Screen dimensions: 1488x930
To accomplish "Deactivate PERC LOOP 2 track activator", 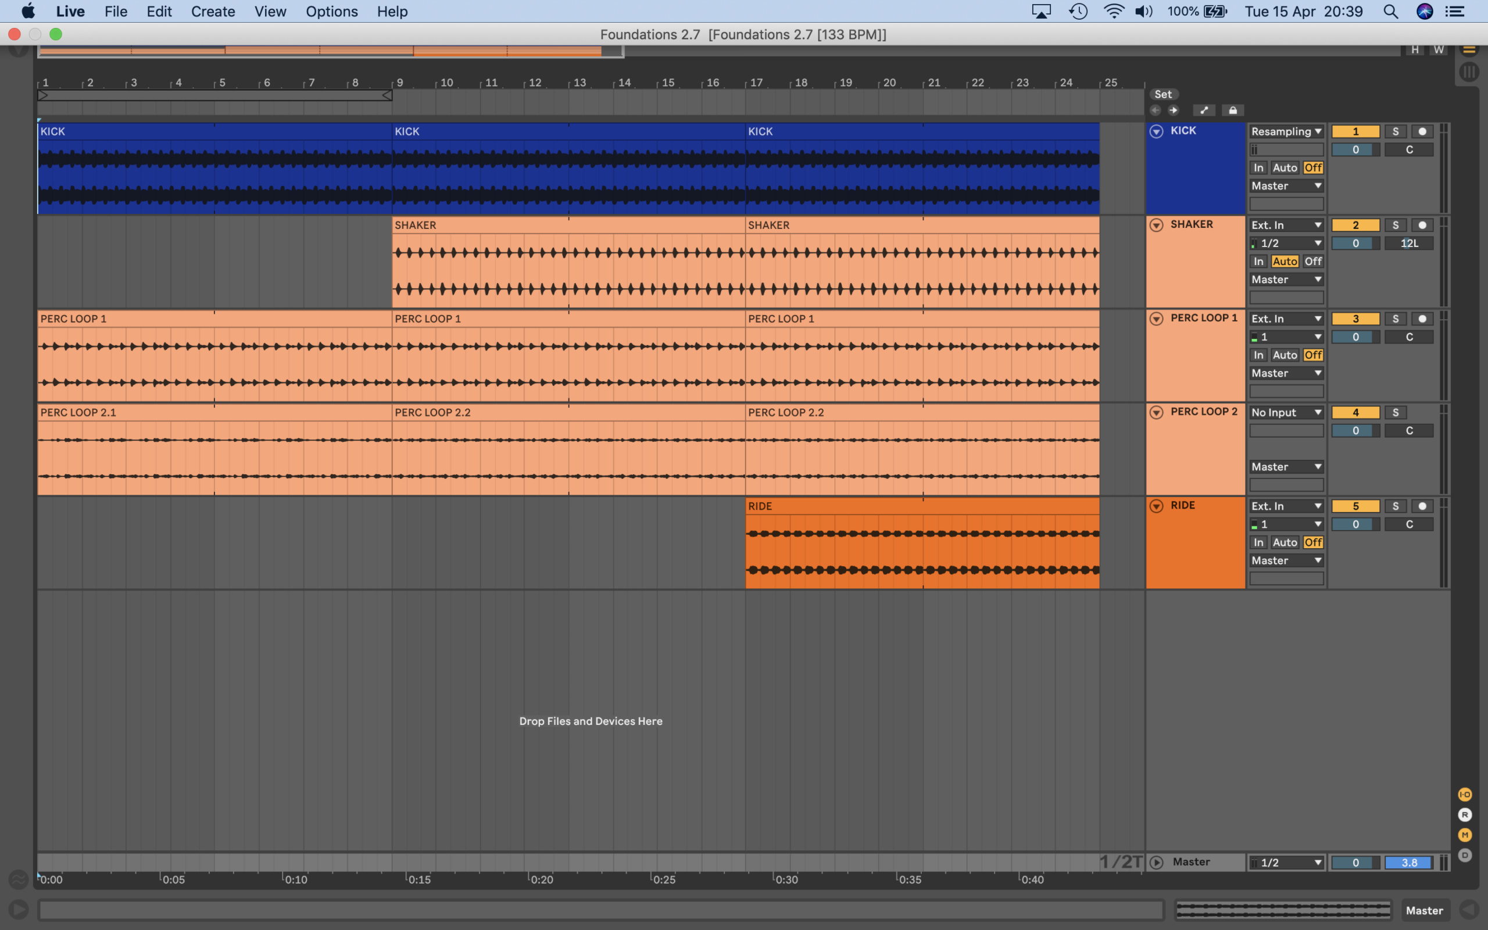I will click(1355, 413).
